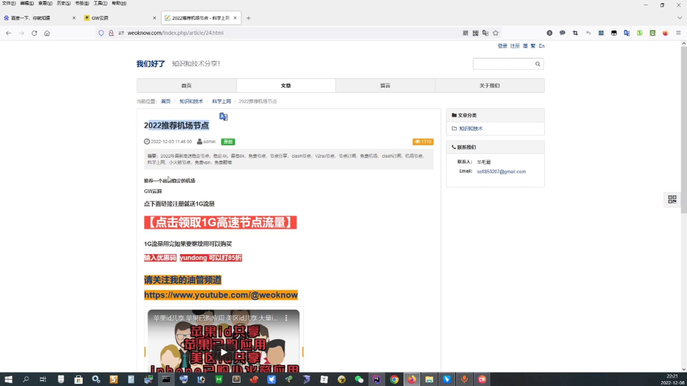This screenshot has width=687, height=386.
Task: Click the 知识和技术 category in sidebar
Action: coord(471,129)
